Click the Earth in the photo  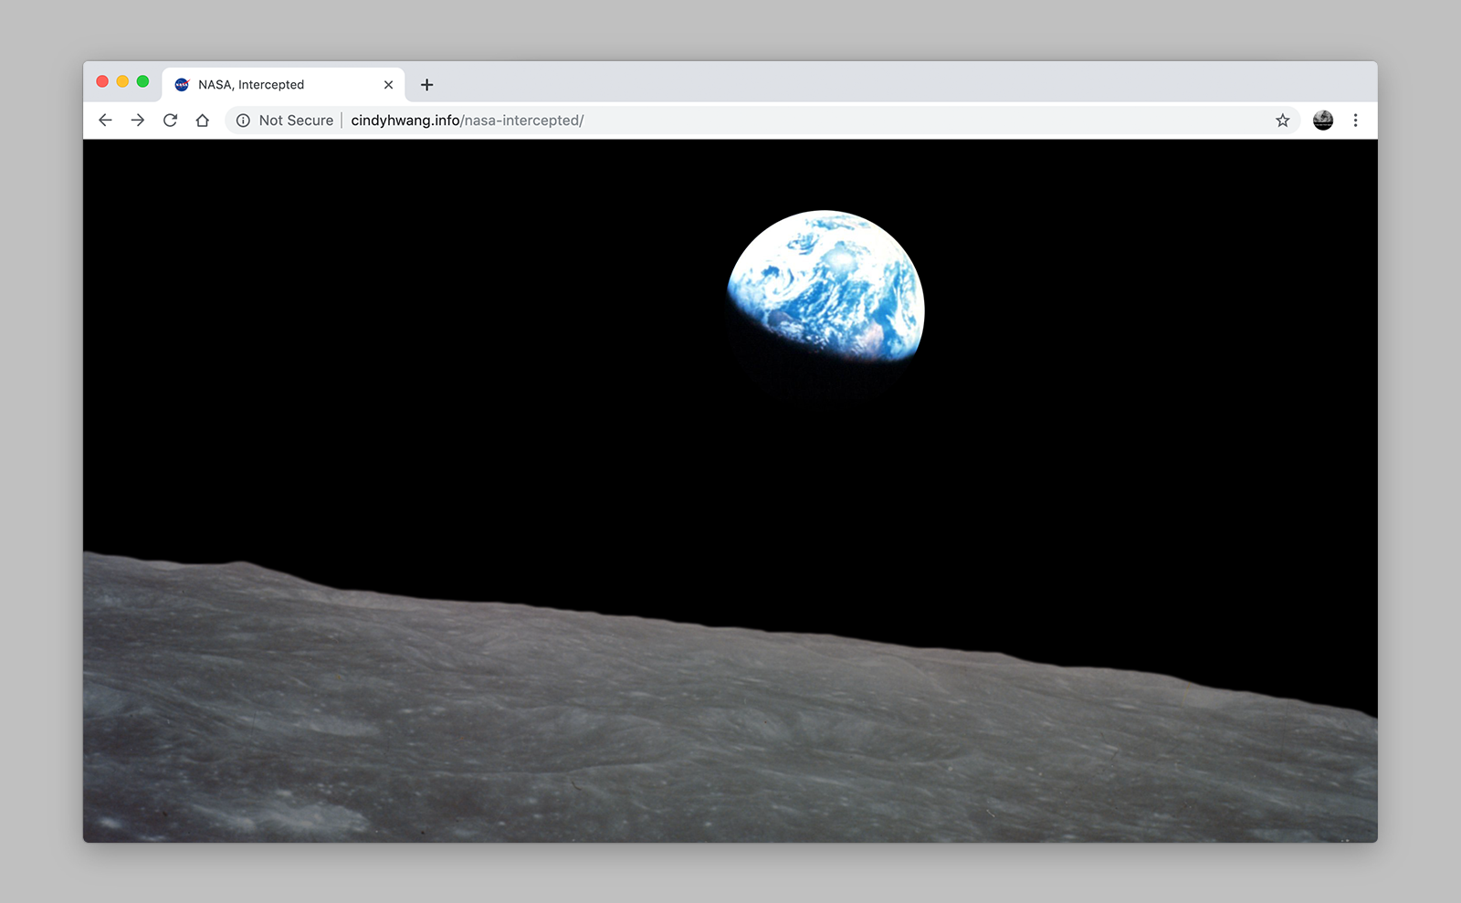tap(827, 283)
